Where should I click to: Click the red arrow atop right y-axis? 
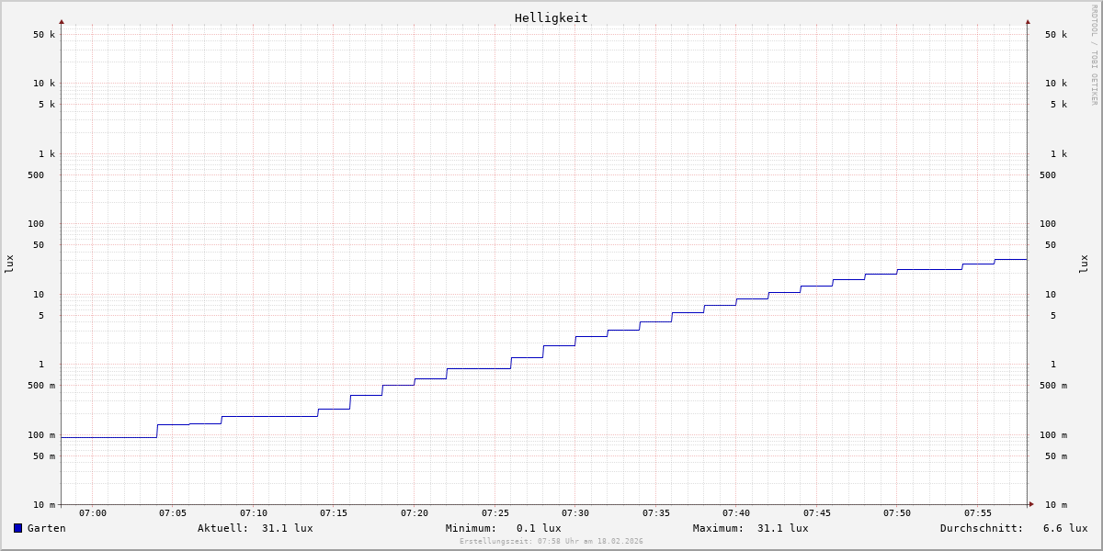tap(1028, 21)
